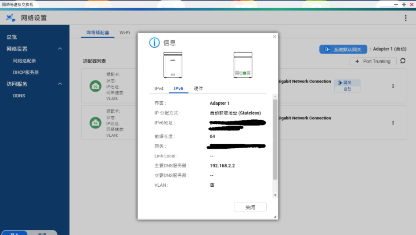This screenshot has height=235, width=416.
Task: Switch to the Wi-Fi tab
Action: pyautogui.click(x=124, y=32)
